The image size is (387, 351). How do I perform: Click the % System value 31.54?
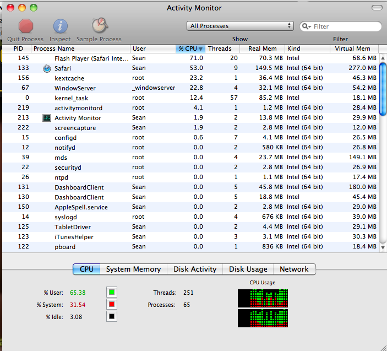(78, 305)
